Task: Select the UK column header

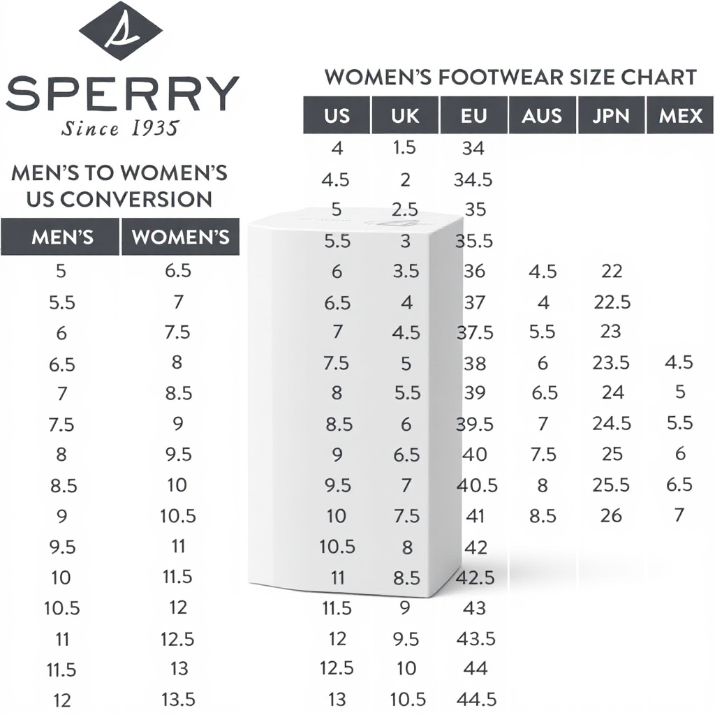Action: pyautogui.click(x=405, y=115)
